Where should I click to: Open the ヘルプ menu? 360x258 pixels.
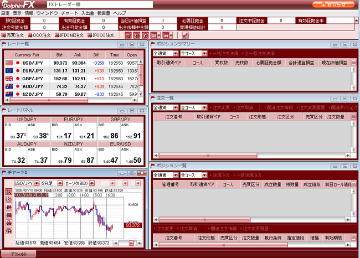120,13
